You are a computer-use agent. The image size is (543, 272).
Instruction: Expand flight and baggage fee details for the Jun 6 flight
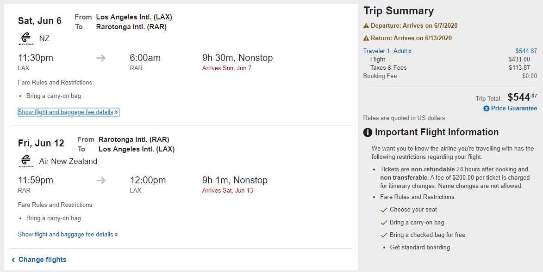(68, 112)
